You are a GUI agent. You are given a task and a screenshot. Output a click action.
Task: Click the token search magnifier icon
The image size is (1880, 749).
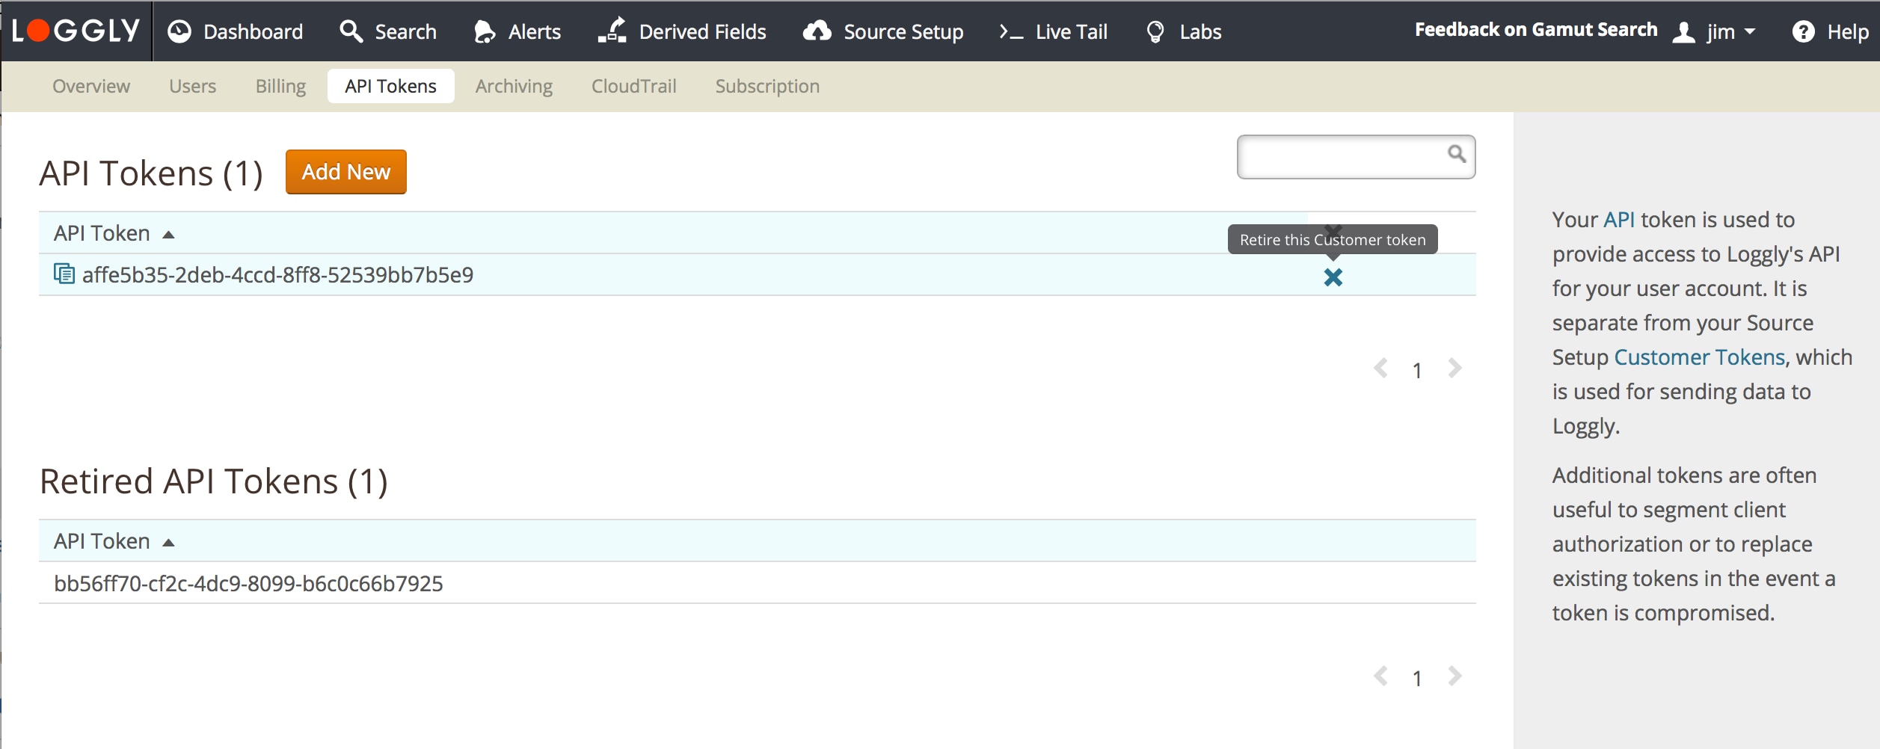point(1455,154)
